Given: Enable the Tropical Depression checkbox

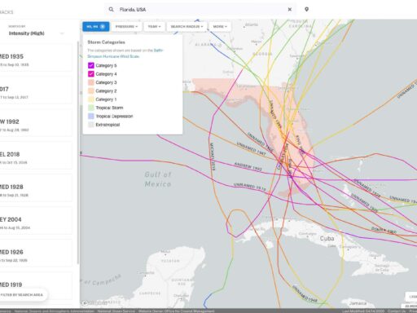Looking at the screenshot, I should (x=91, y=116).
